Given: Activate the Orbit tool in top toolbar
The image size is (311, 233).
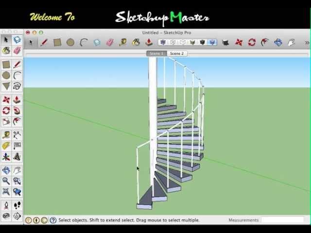Looking at the screenshot, I should coord(278,42).
